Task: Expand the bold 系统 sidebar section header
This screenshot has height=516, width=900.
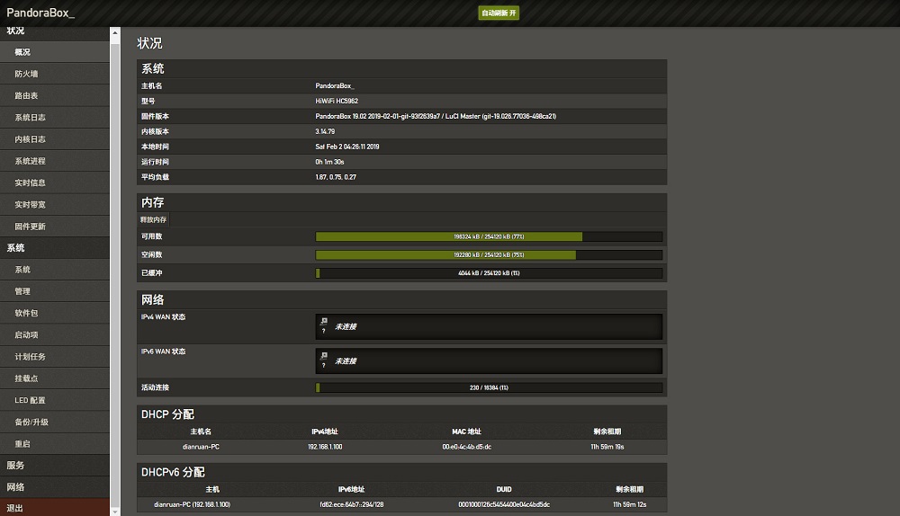Action: pos(55,248)
